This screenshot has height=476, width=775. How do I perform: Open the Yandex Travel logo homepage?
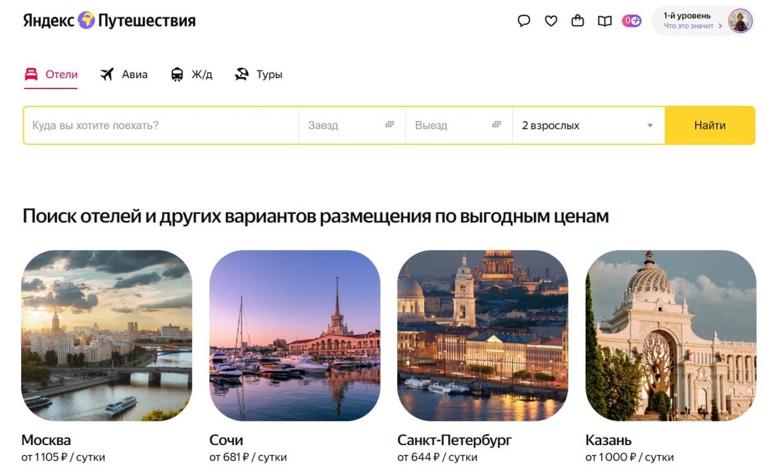click(x=108, y=21)
